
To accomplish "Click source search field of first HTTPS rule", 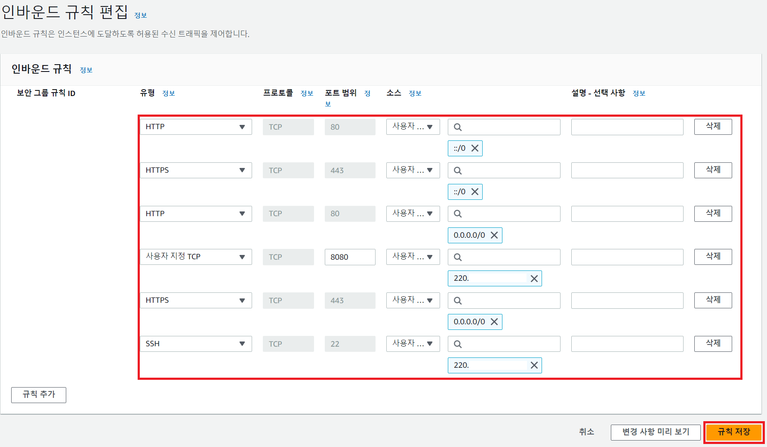I will pyautogui.click(x=504, y=170).
